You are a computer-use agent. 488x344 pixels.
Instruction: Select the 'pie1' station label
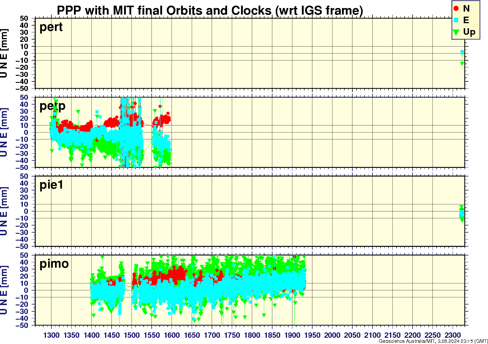click(x=51, y=185)
